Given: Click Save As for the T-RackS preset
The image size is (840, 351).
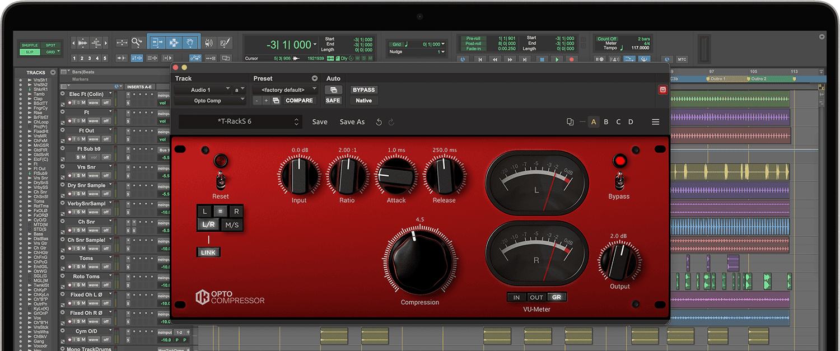Looking at the screenshot, I should [x=352, y=121].
